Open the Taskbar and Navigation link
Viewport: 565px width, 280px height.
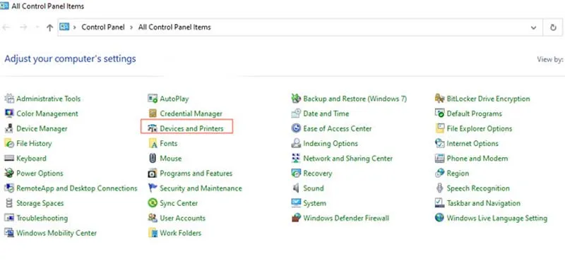[484, 203]
